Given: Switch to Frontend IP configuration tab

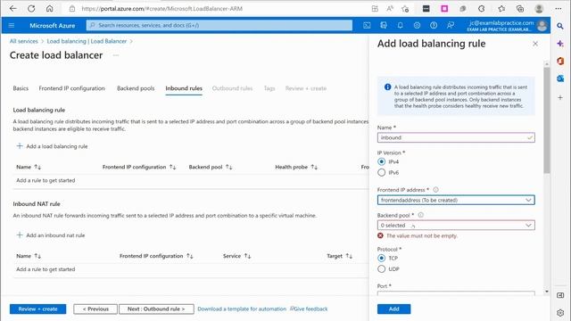Looking at the screenshot, I should tap(71, 88).
